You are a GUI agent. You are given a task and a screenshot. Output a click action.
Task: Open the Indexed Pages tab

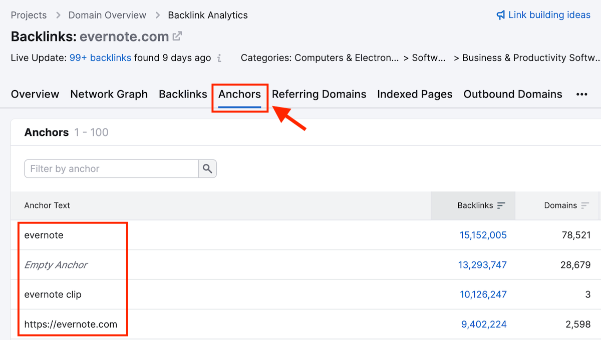pos(415,94)
